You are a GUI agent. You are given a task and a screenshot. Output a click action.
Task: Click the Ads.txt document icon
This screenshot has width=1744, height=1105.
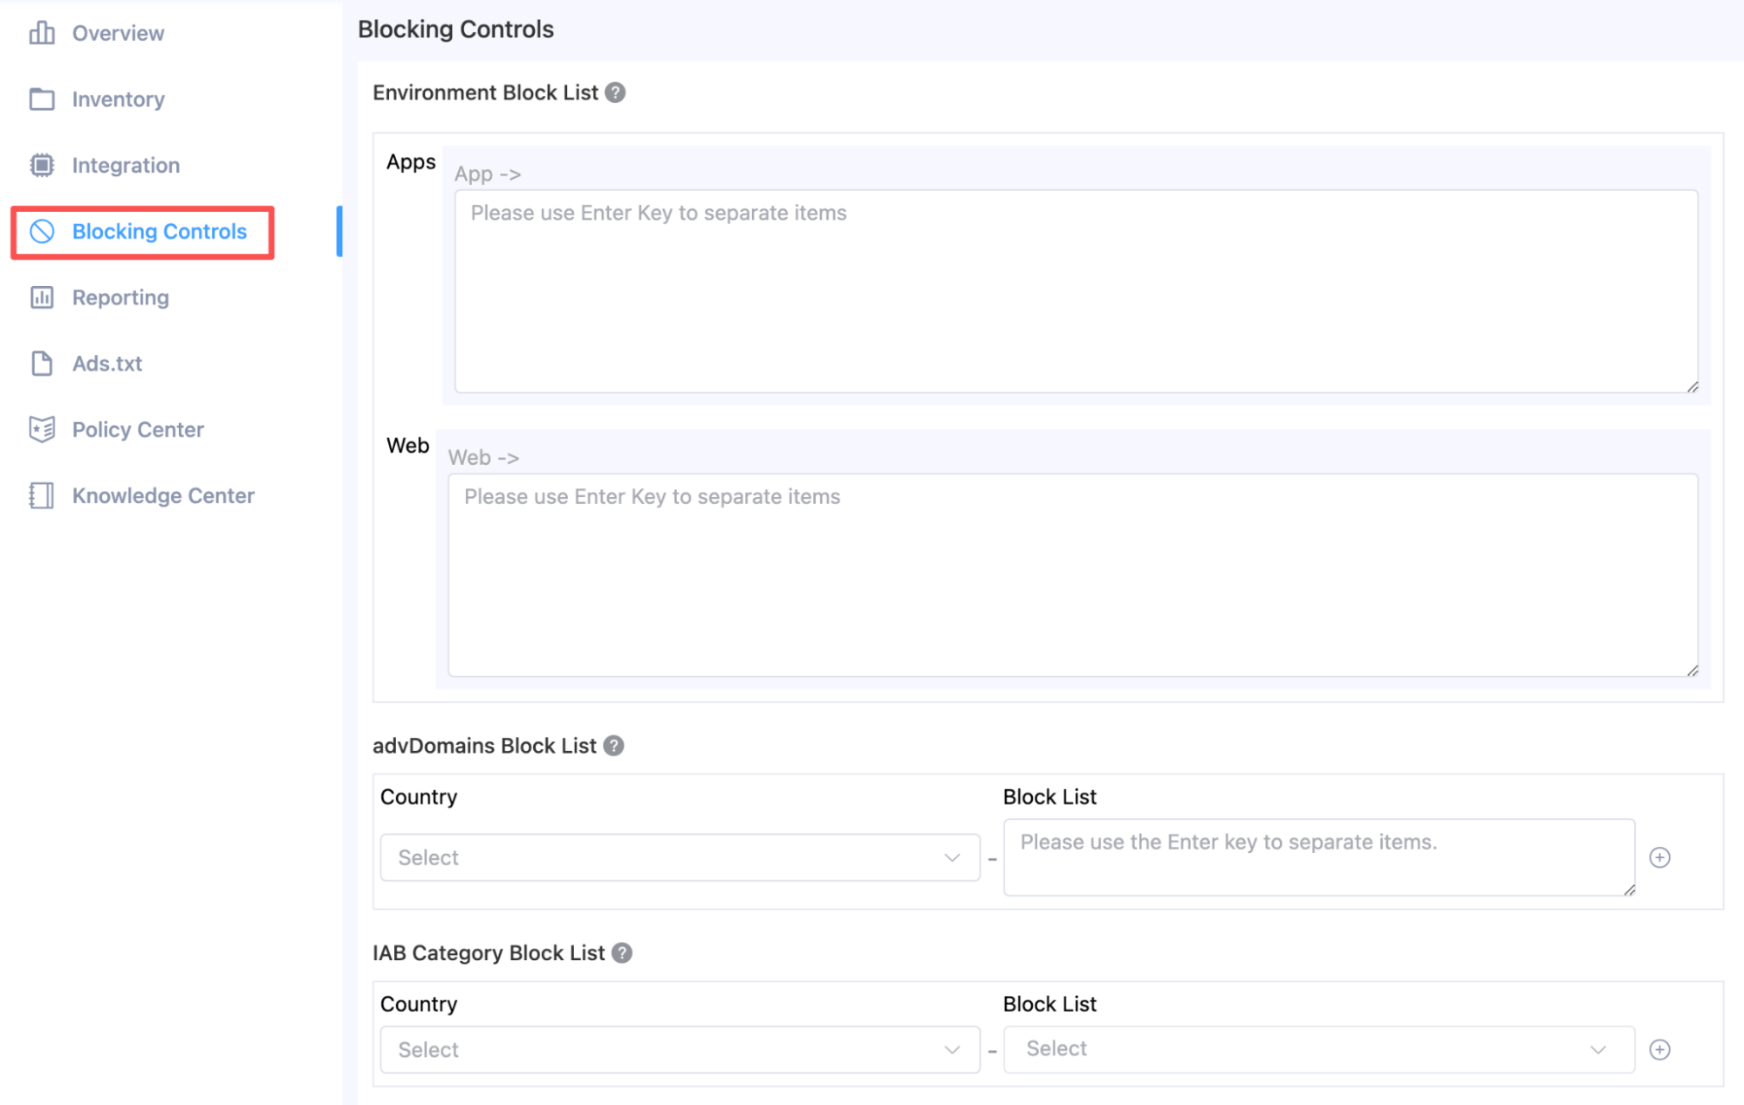tap(41, 364)
